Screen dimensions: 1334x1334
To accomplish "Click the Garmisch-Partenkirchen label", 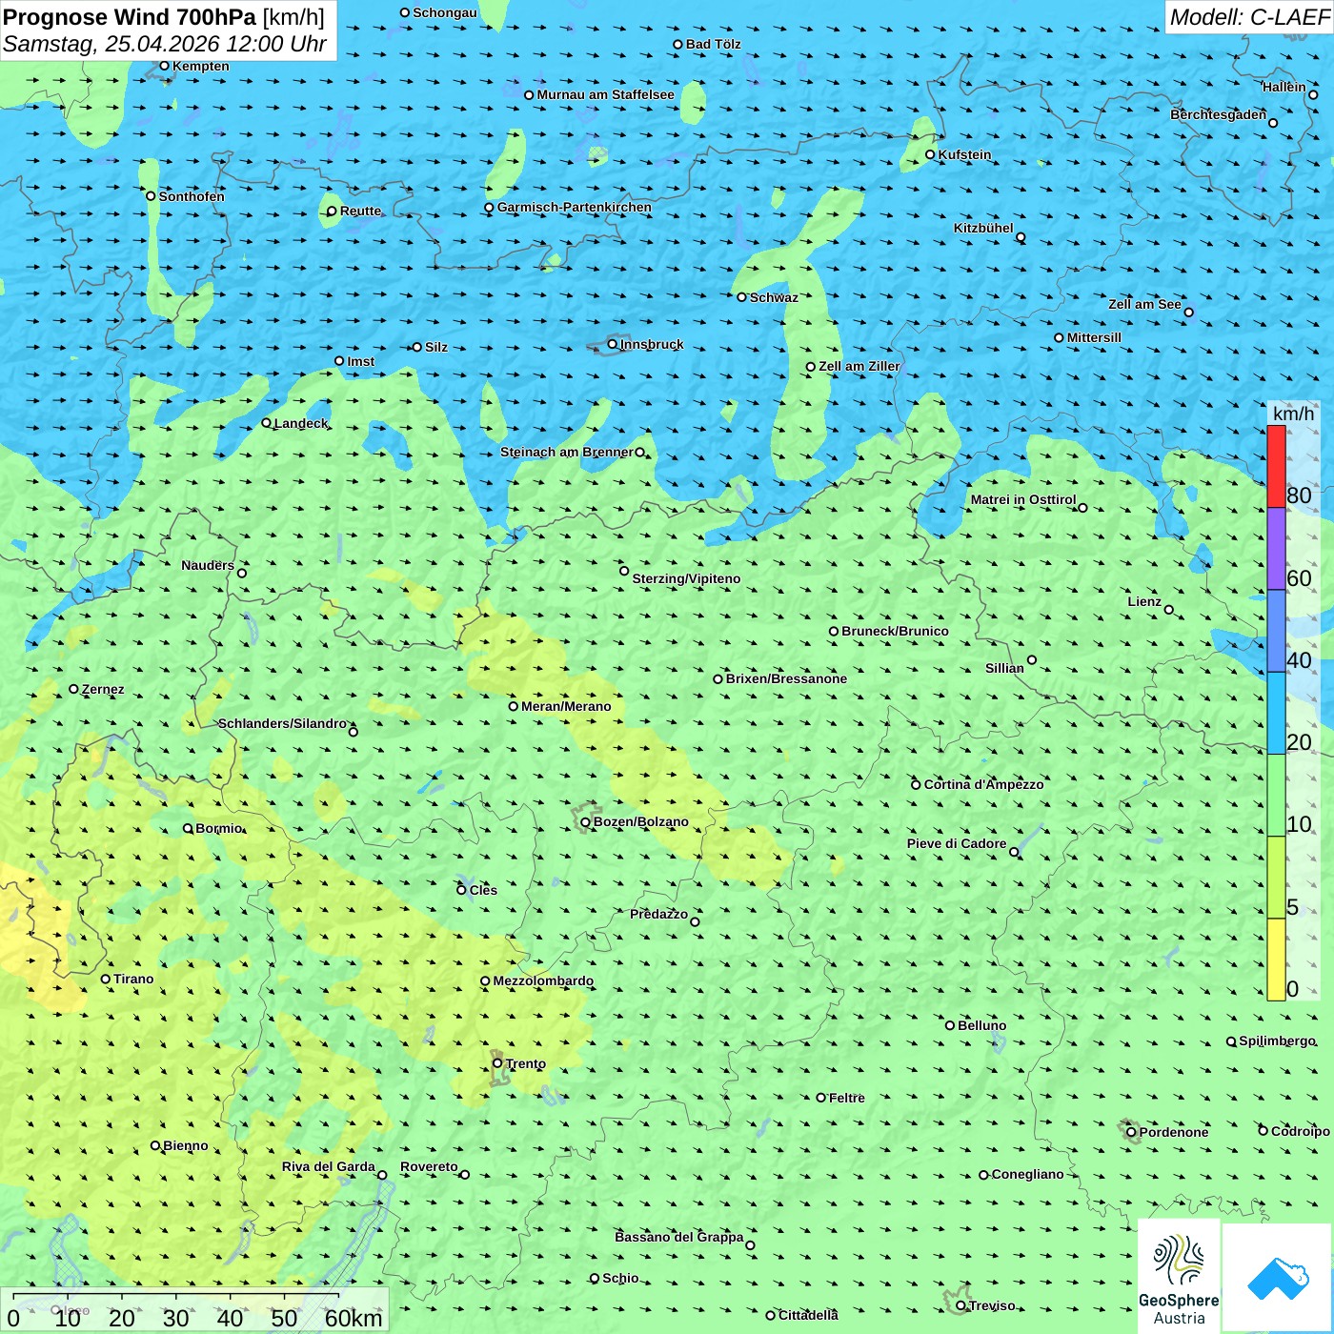I will (x=575, y=207).
